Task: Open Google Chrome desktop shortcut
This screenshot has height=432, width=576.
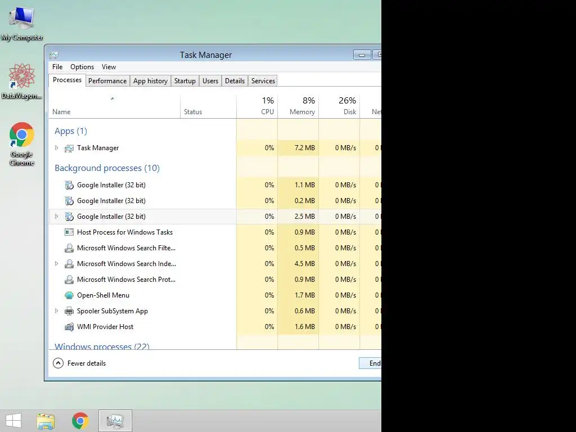Action: (22, 143)
